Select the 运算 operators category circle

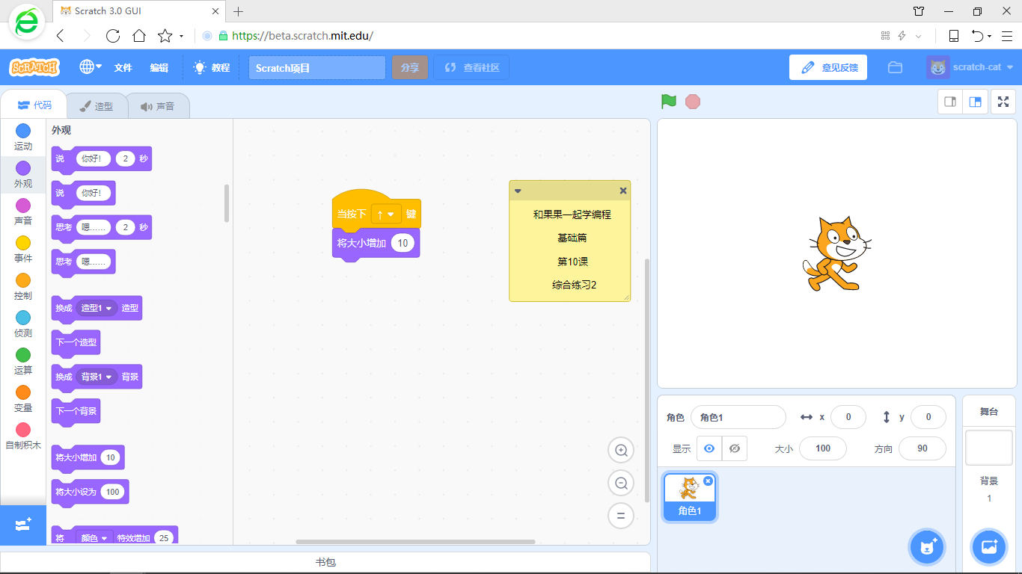23,355
